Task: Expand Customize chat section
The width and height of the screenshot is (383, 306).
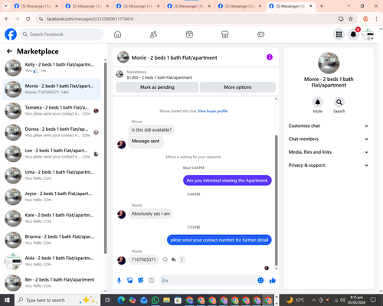Action: click(x=329, y=125)
